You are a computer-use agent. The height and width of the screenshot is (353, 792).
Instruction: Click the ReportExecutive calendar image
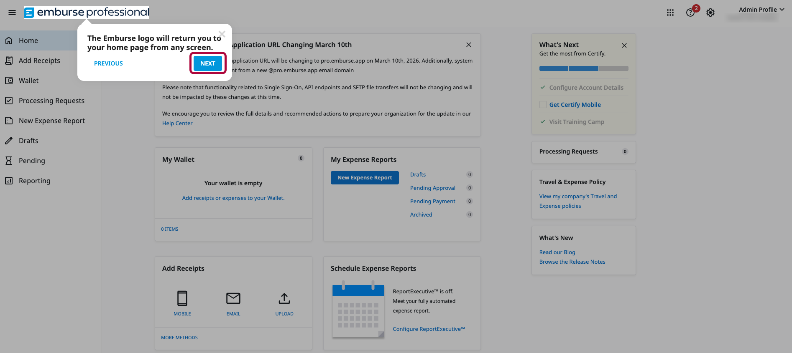tap(358, 310)
